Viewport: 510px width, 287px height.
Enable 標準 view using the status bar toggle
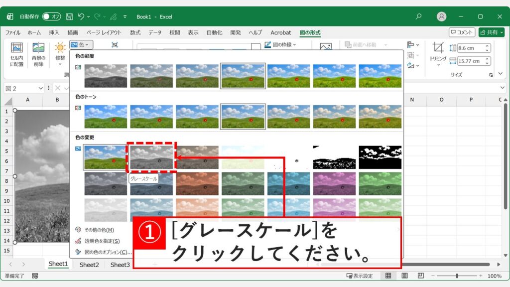387,276
